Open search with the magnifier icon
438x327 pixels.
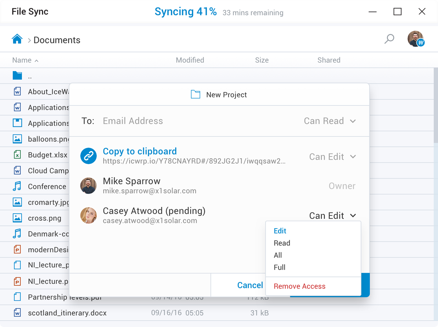(389, 39)
